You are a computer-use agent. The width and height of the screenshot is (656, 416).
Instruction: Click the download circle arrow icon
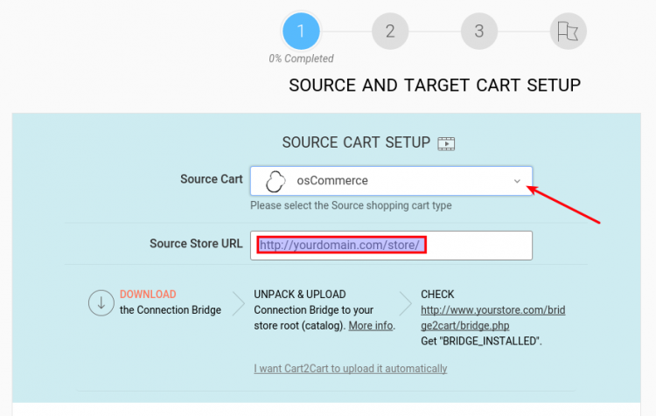101,302
